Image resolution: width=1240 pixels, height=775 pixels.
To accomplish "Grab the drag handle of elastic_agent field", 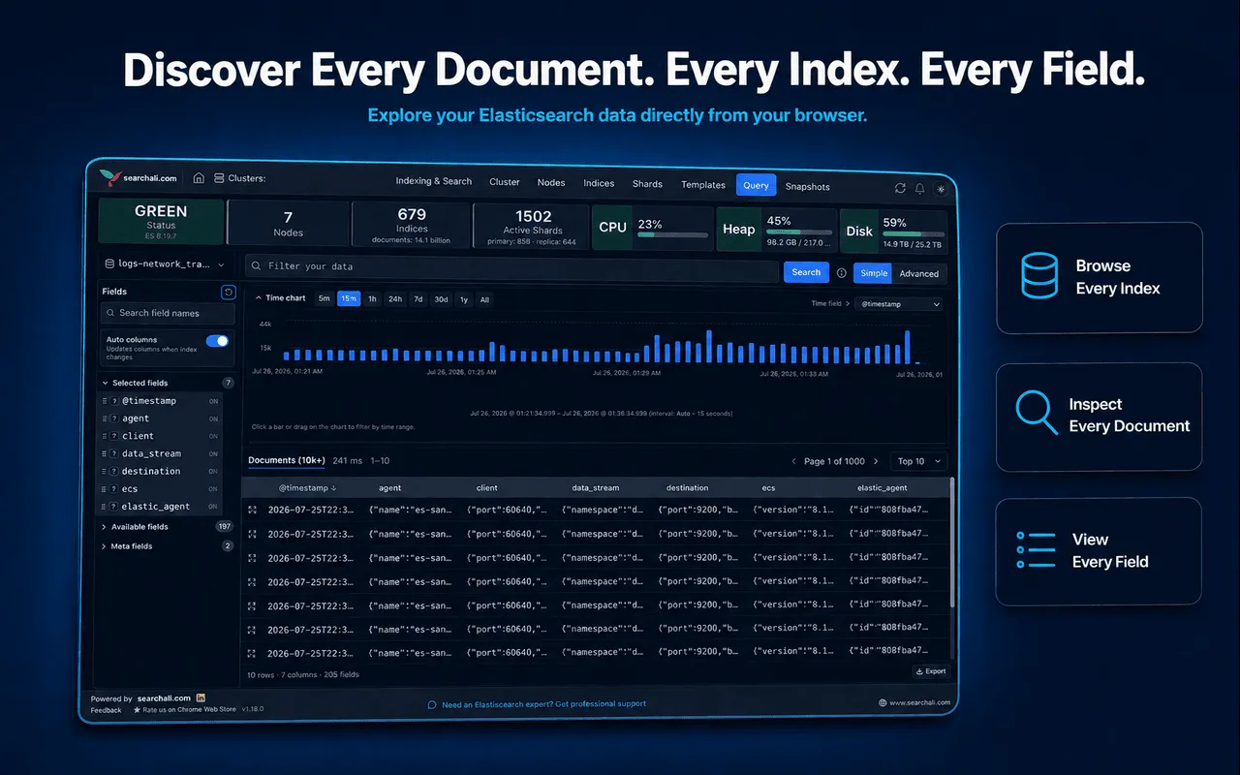I will coord(105,507).
